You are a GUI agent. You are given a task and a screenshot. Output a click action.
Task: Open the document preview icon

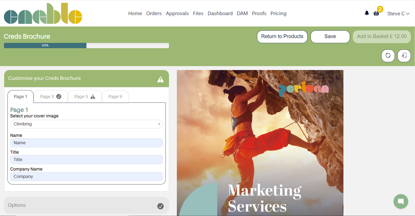(x=404, y=56)
